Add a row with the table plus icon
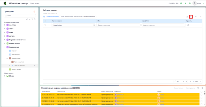This screenshot has height=107, width=206. 196,17
